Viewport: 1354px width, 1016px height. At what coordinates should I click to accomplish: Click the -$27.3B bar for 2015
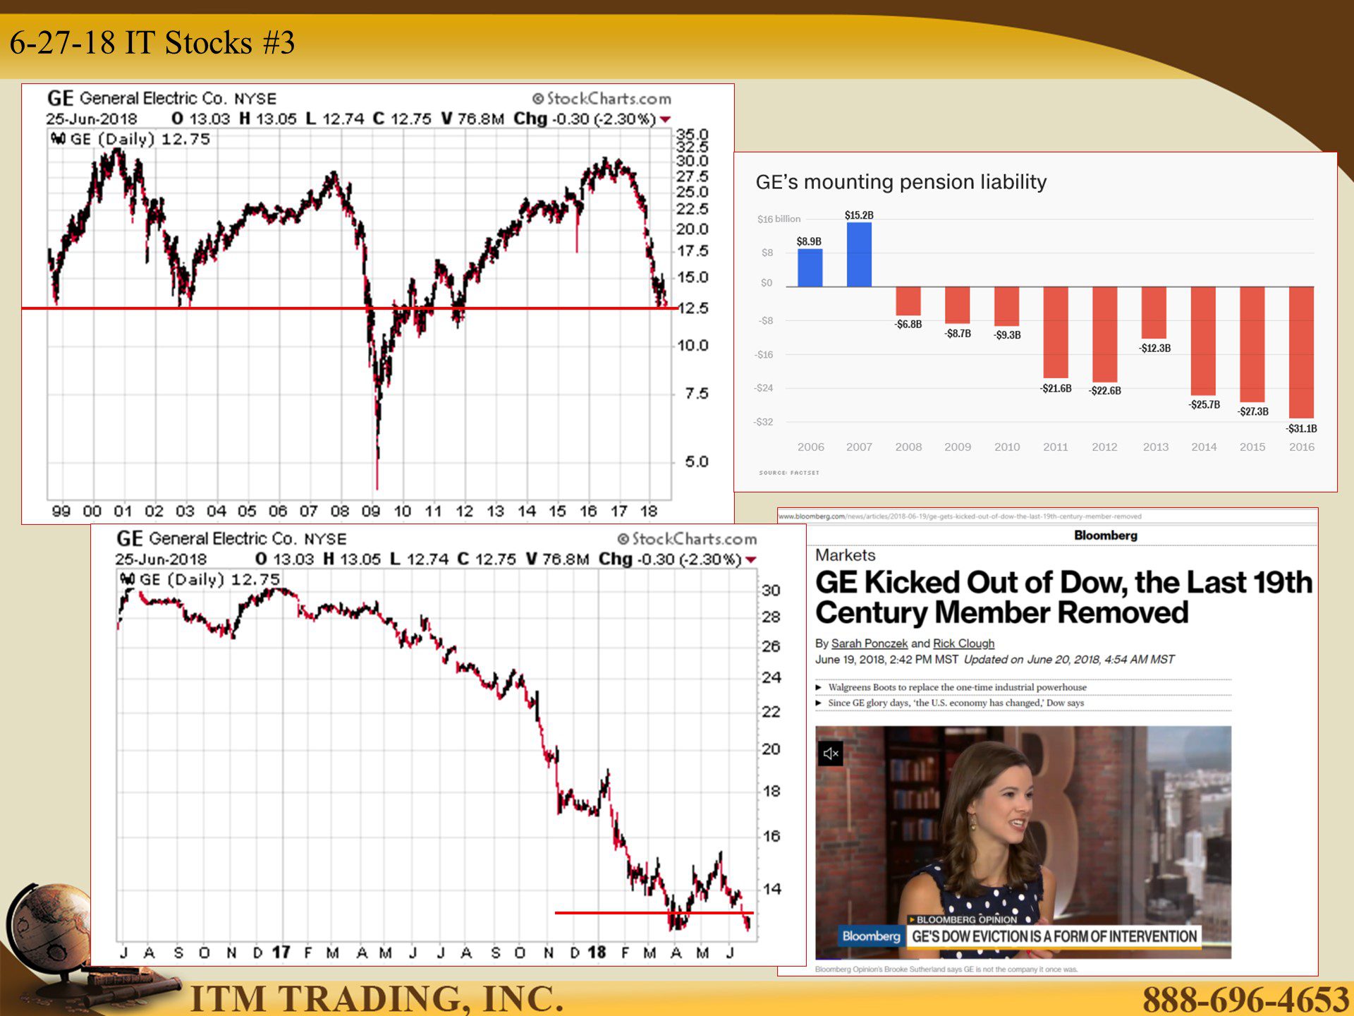click(x=1252, y=345)
